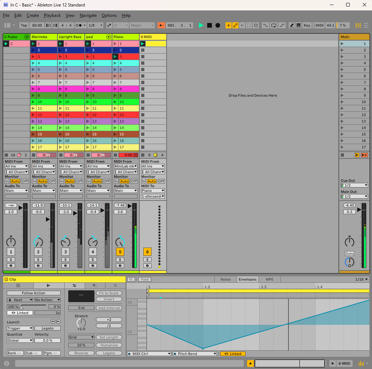Click the Fold button
372x369 pixels.
pos(145,279)
